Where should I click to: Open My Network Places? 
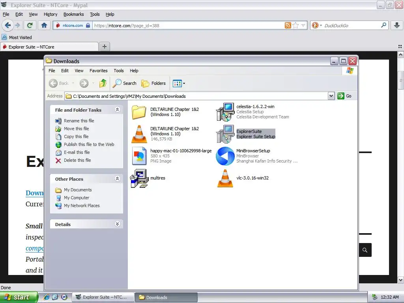pyautogui.click(x=82, y=206)
